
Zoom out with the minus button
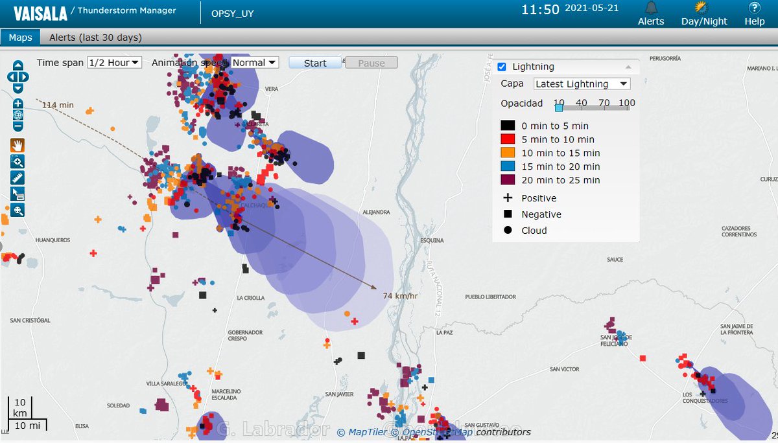(18, 127)
